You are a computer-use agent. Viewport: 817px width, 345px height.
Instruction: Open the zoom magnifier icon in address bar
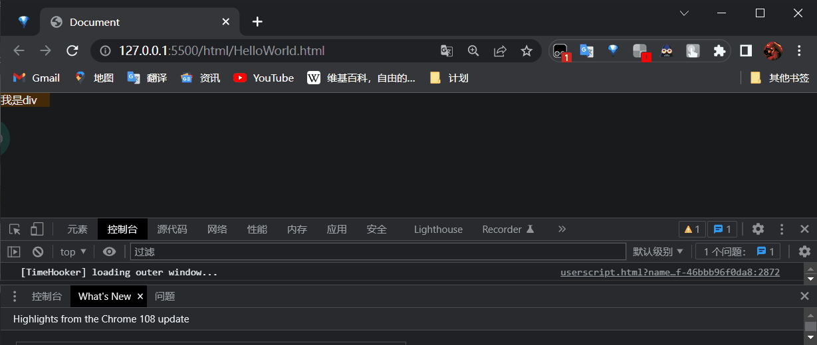coord(473,50)
